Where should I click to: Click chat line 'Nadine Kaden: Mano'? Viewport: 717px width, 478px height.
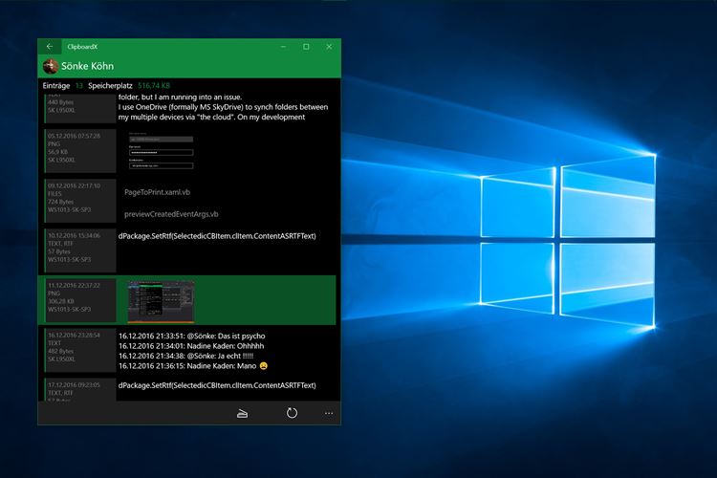point(193,366)
